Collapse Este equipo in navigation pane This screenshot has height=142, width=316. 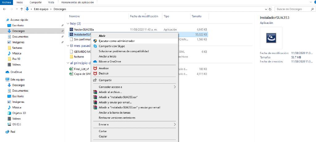point(3,79)
